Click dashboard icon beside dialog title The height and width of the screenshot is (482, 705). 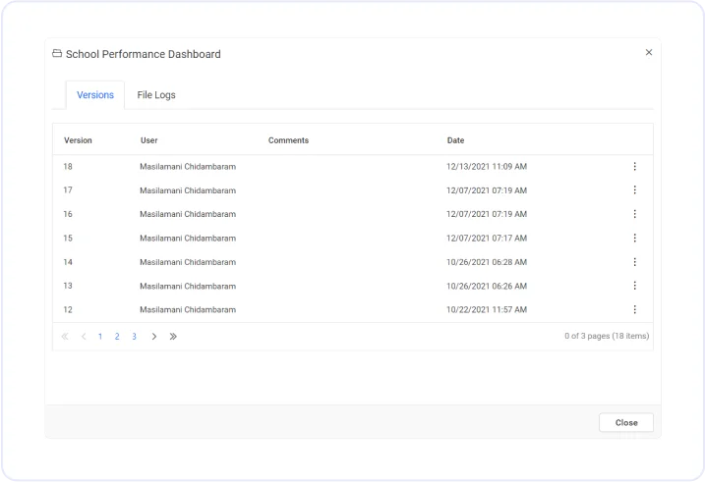click(x=57, y=54)
